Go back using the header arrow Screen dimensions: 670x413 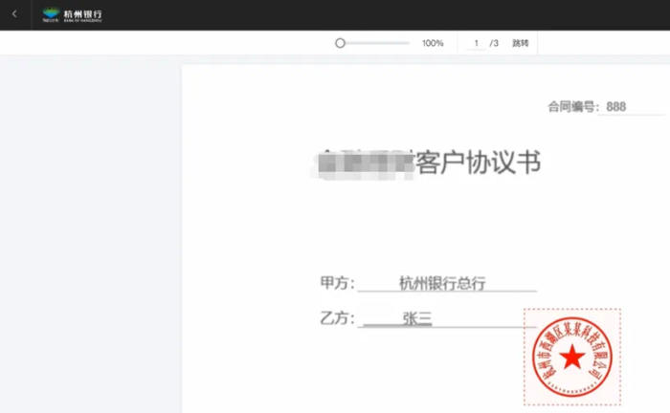click(14, 14)
